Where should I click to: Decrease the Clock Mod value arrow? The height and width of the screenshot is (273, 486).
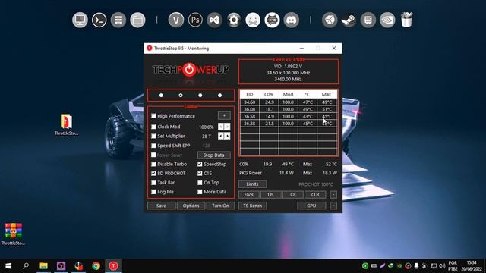[221, 127]
